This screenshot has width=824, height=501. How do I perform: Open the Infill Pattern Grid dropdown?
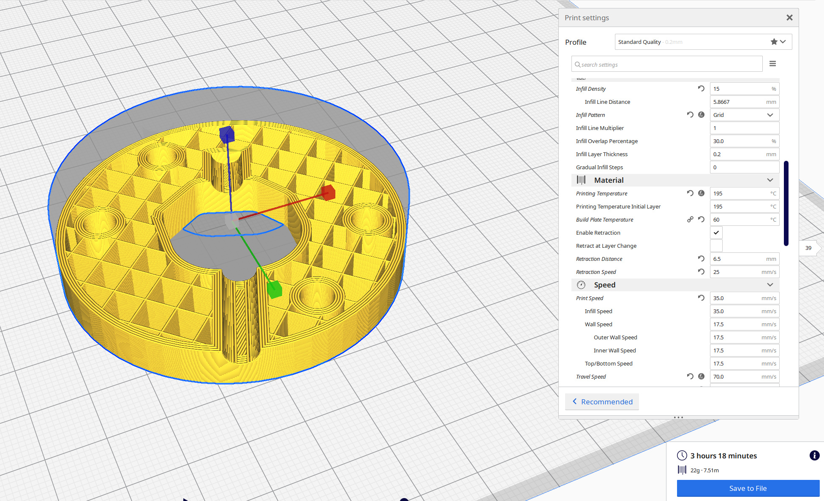tap(744, 115)
